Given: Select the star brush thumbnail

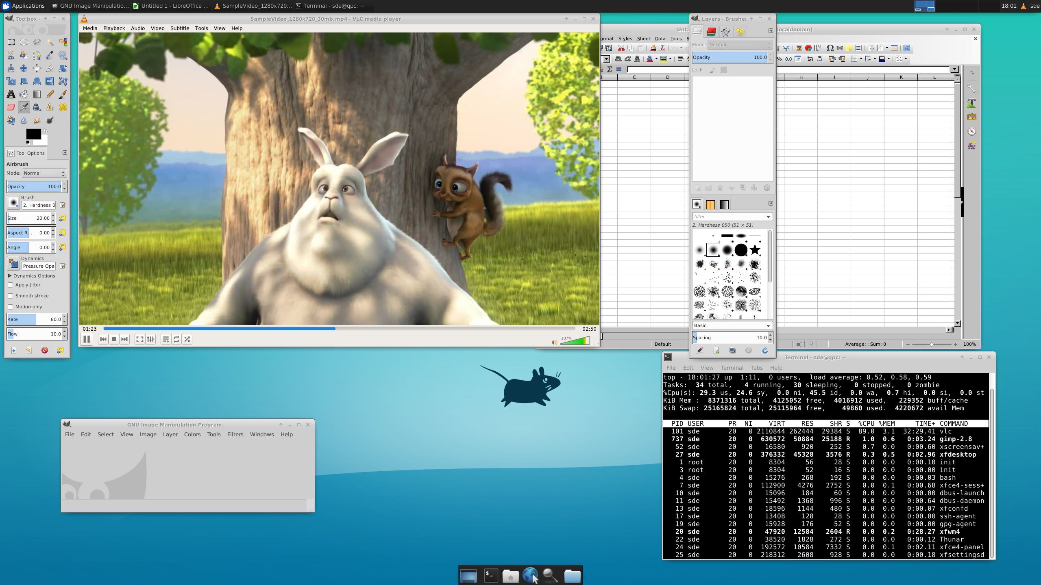Looking at the screenshot, I should [x=755, y=249].
